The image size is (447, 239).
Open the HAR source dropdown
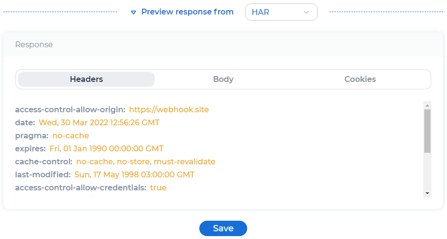point(282,12)
